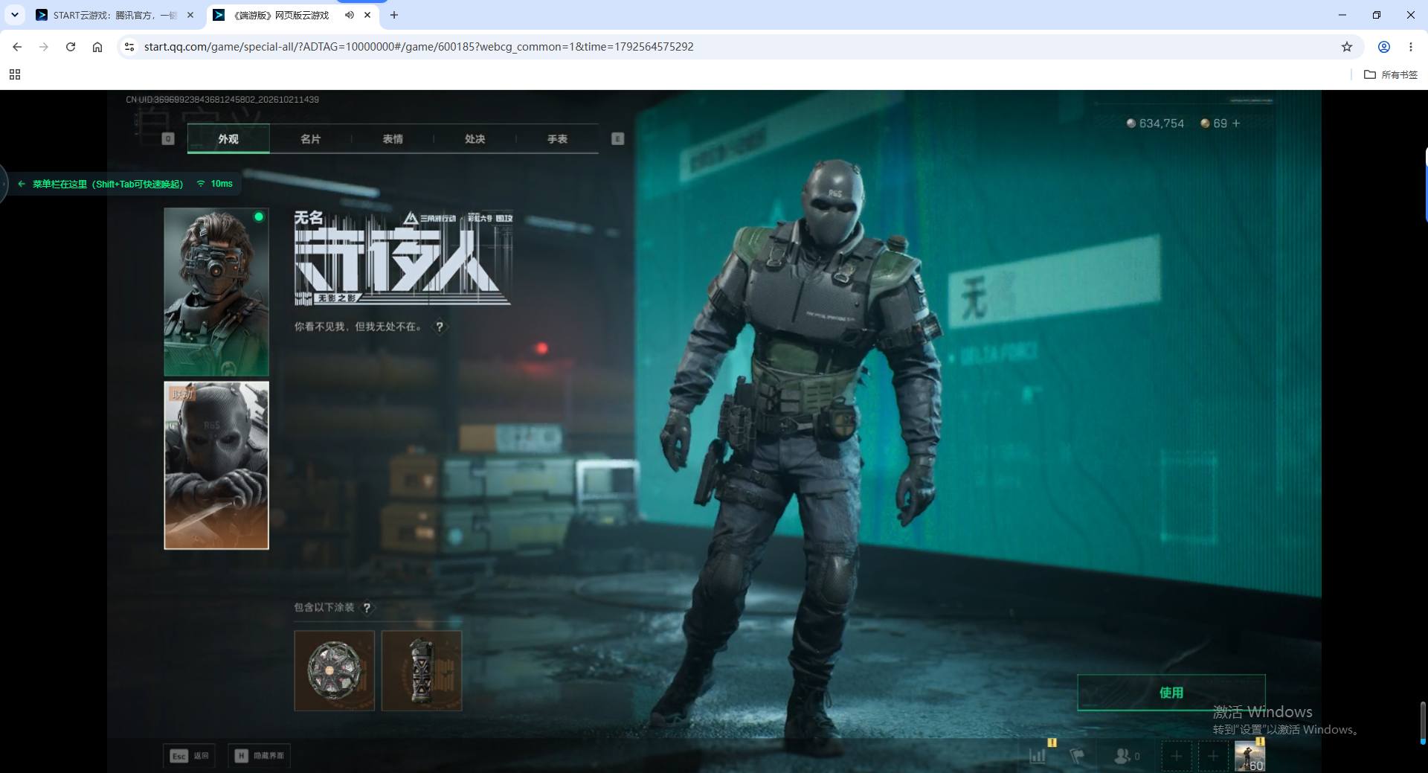Click the first empty squad slot plus
This screenshot has width=1428, height=773.
(1177, 757)
